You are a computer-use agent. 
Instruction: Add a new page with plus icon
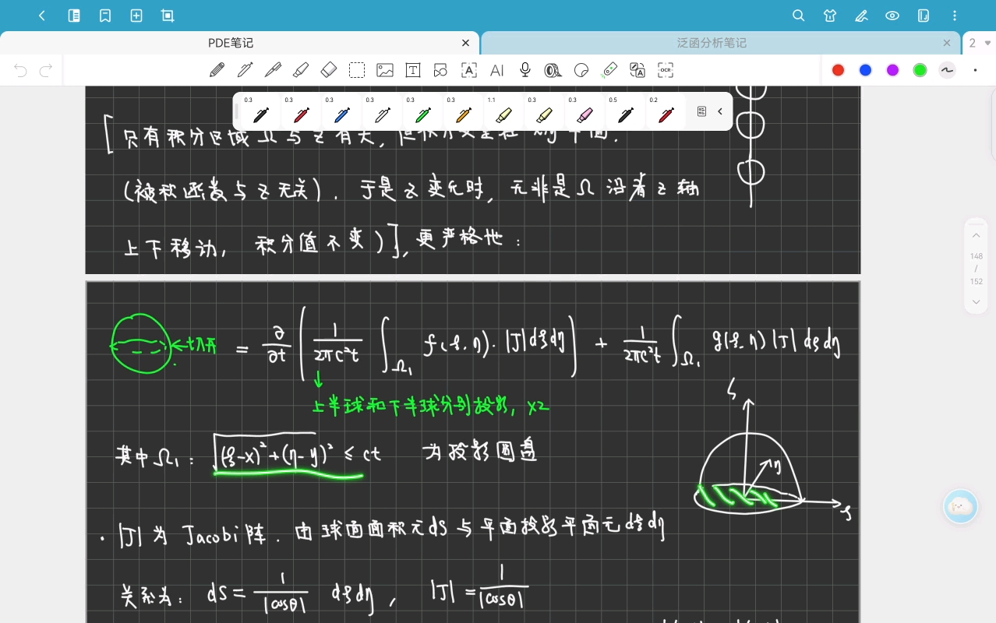pos(136,16)
